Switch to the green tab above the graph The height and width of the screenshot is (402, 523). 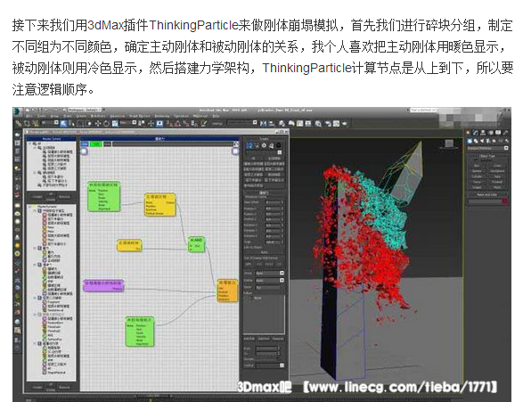tap(96, 144)
